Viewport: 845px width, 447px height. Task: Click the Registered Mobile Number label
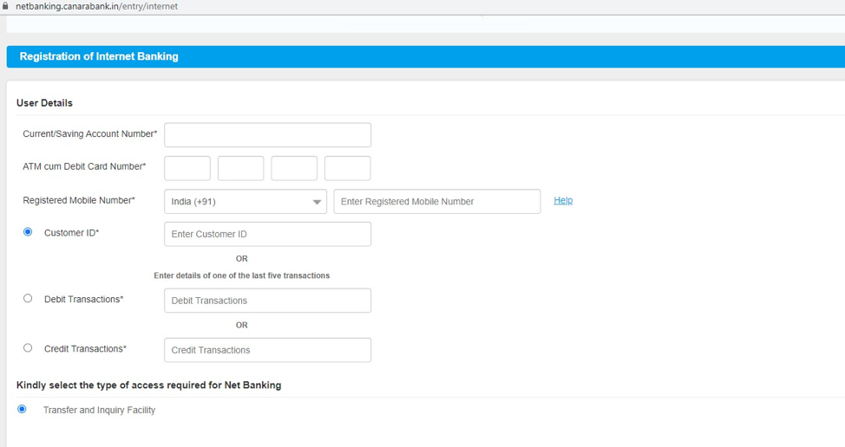(79, 200)
